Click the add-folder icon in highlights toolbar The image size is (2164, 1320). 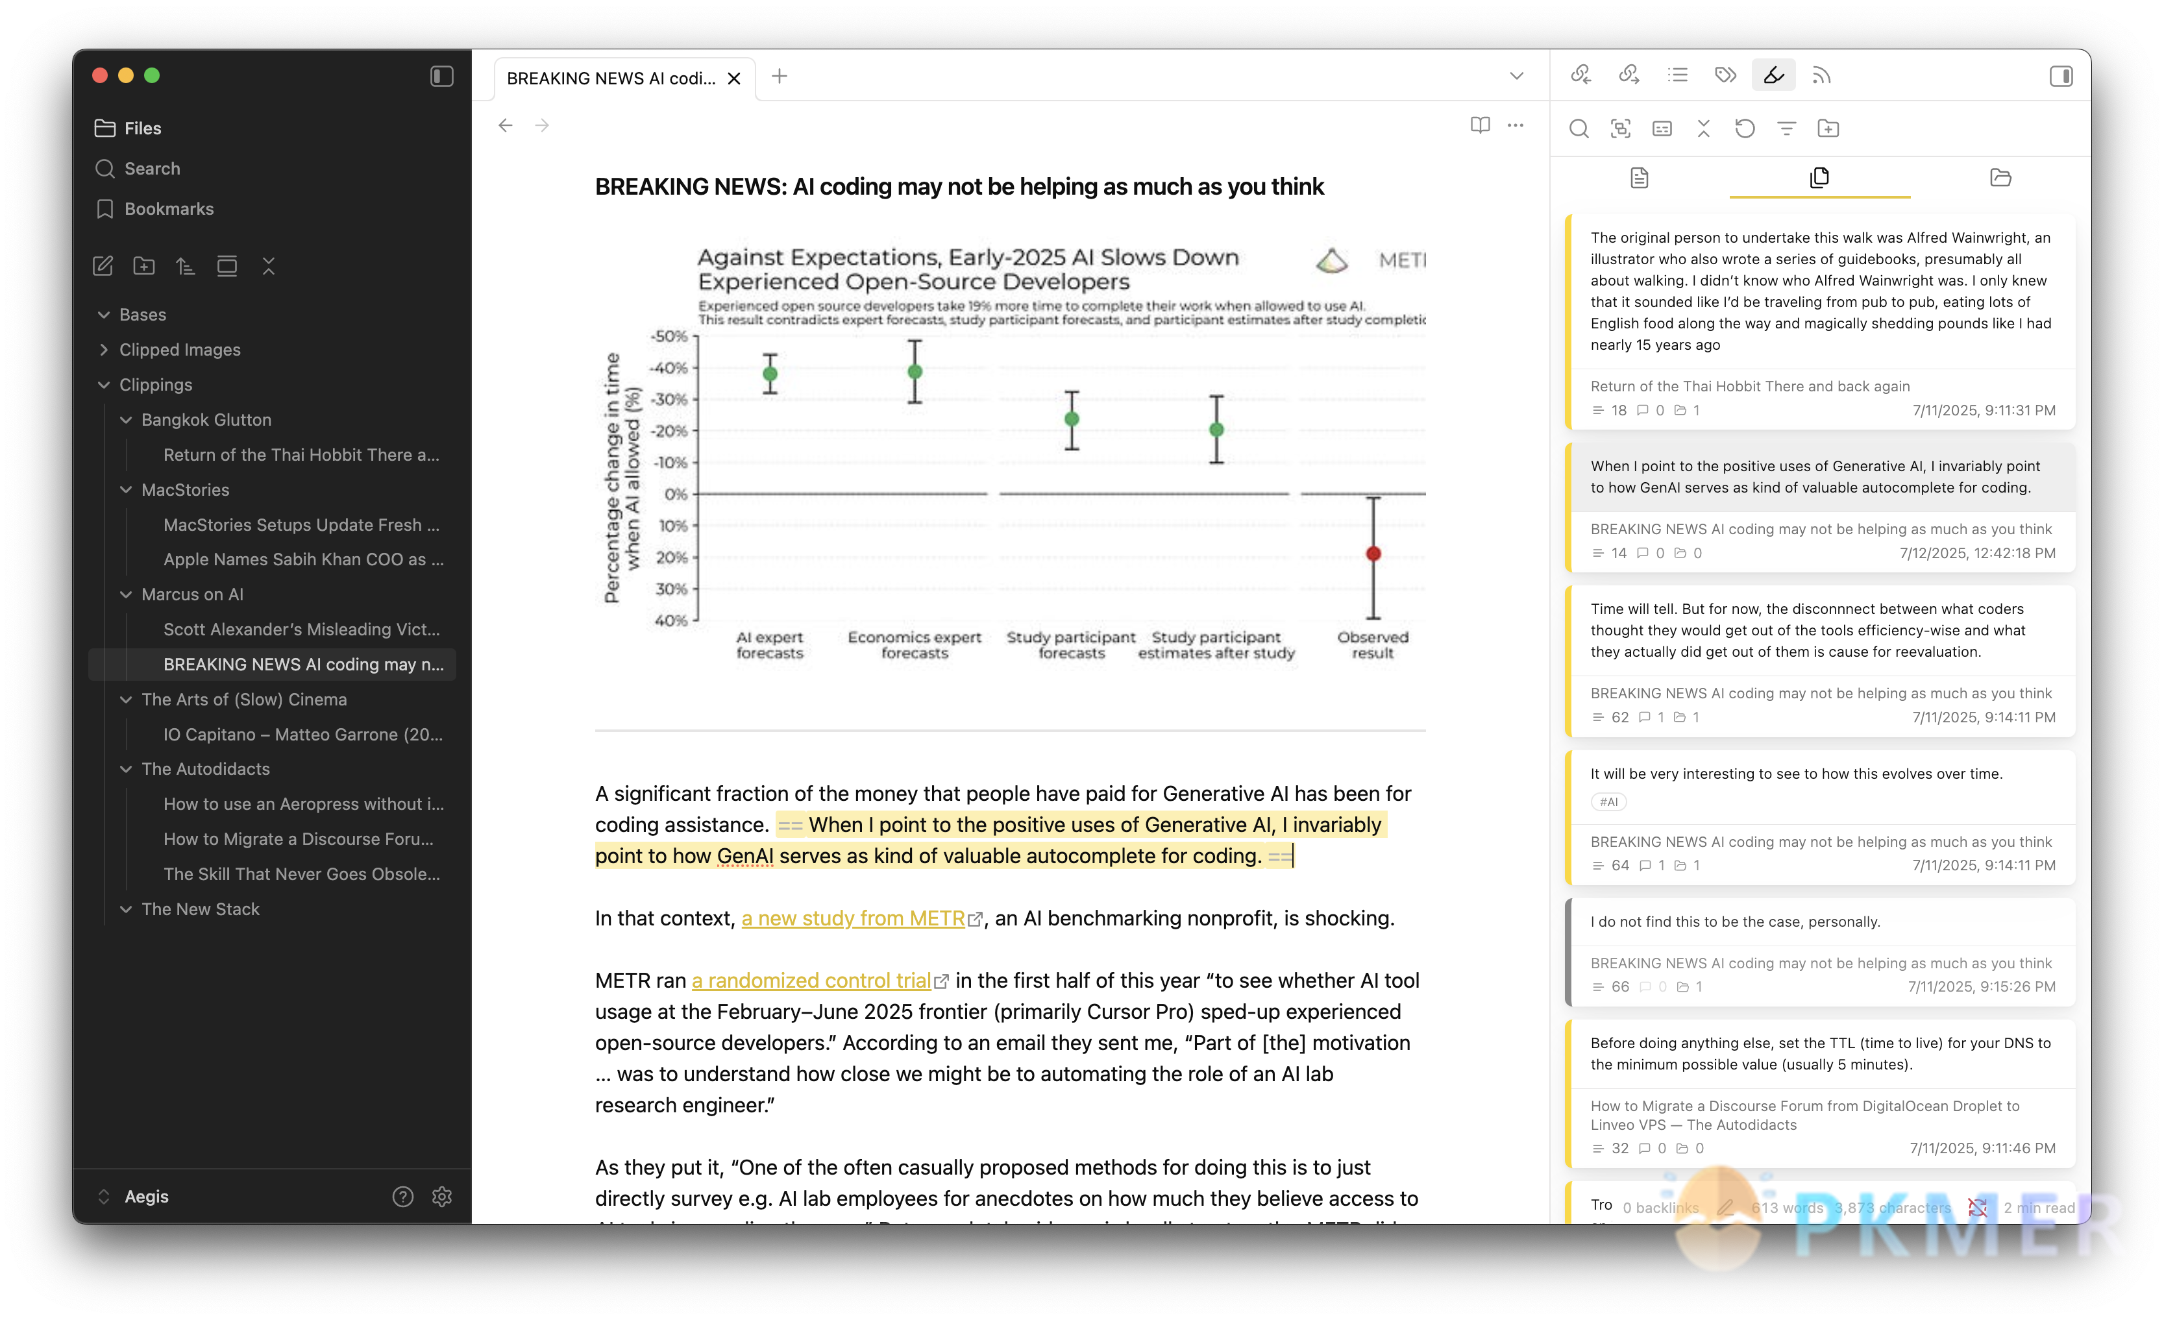click(x=1828, y=129)
